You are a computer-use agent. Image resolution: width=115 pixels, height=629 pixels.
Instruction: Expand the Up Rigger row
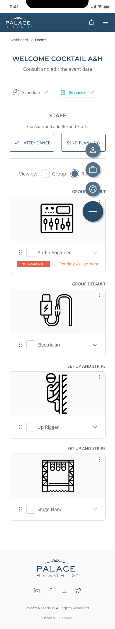[x=95, y=427]
